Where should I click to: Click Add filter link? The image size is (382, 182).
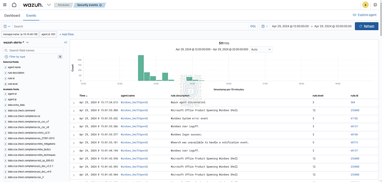pos(67,34)
